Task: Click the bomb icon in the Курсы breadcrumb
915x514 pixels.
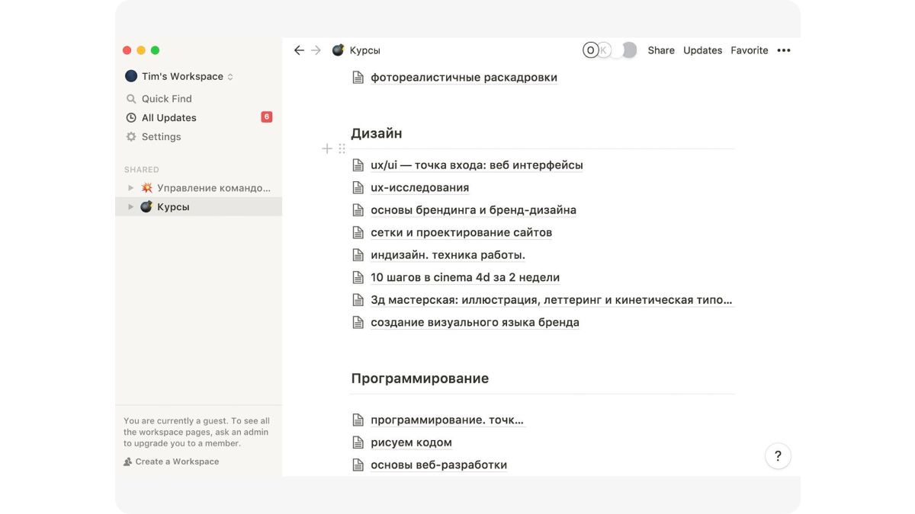Action: pos(337,49)
